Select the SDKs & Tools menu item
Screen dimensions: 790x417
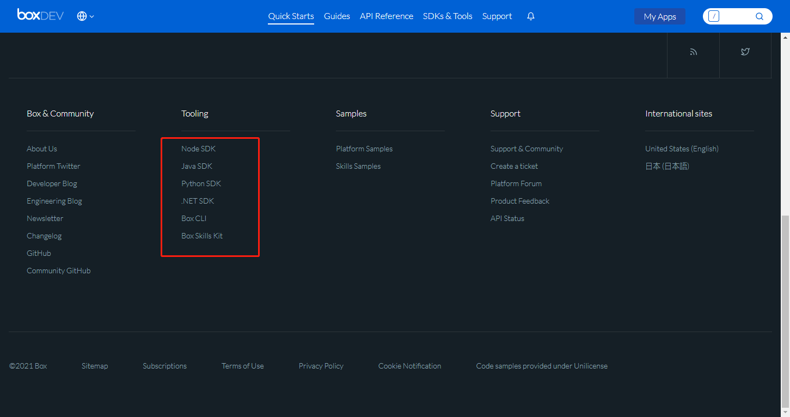[x=448, y=16]
